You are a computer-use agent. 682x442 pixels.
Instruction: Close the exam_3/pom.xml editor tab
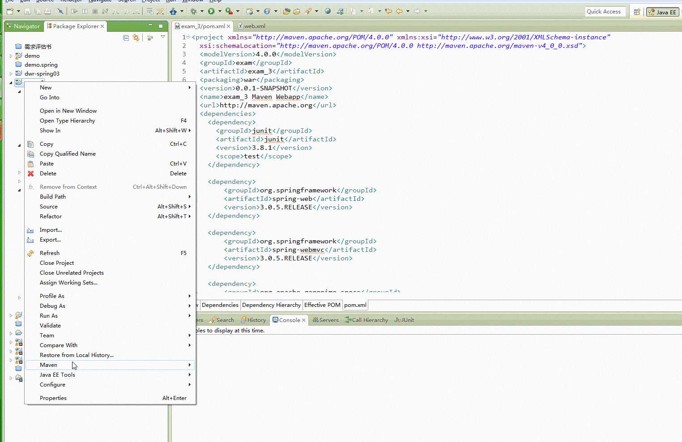tap(229, 26)
